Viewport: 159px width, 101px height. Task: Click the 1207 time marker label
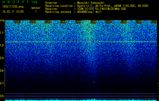(109, 22)
